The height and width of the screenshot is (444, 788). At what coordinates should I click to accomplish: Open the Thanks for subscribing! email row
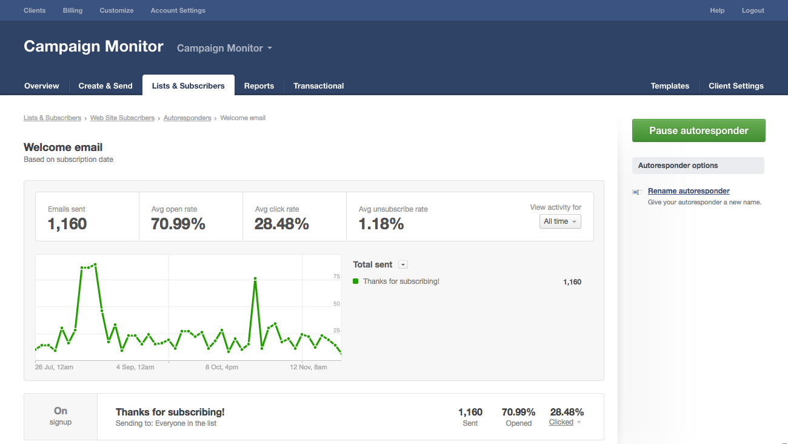pos(170,412)
